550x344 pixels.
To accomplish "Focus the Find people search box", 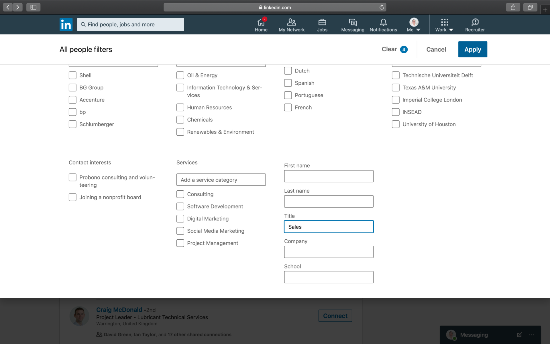I will coord(131,24).
